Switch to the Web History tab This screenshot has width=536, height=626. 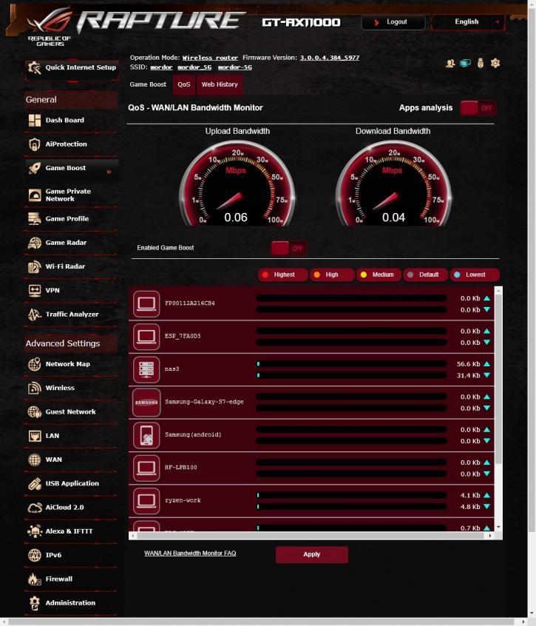tap(220, 84)
